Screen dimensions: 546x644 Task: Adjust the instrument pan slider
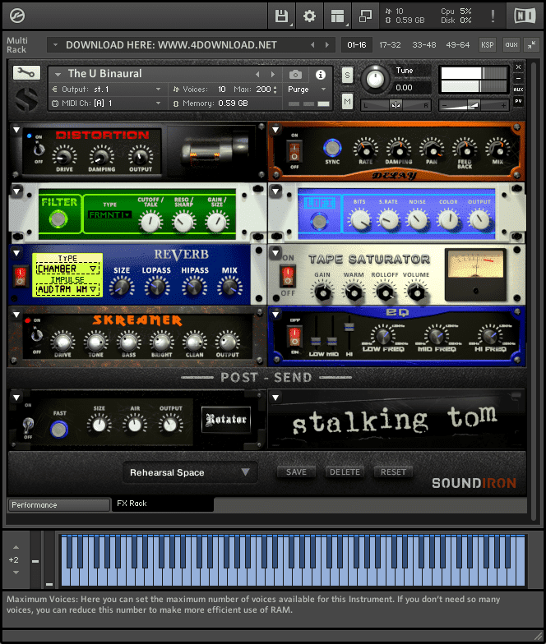point(396,105)
